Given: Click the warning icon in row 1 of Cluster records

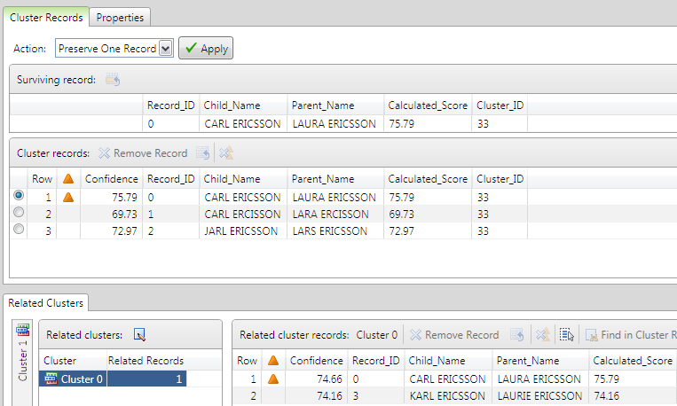Looking at the screenshot, I should pos(67,197).
